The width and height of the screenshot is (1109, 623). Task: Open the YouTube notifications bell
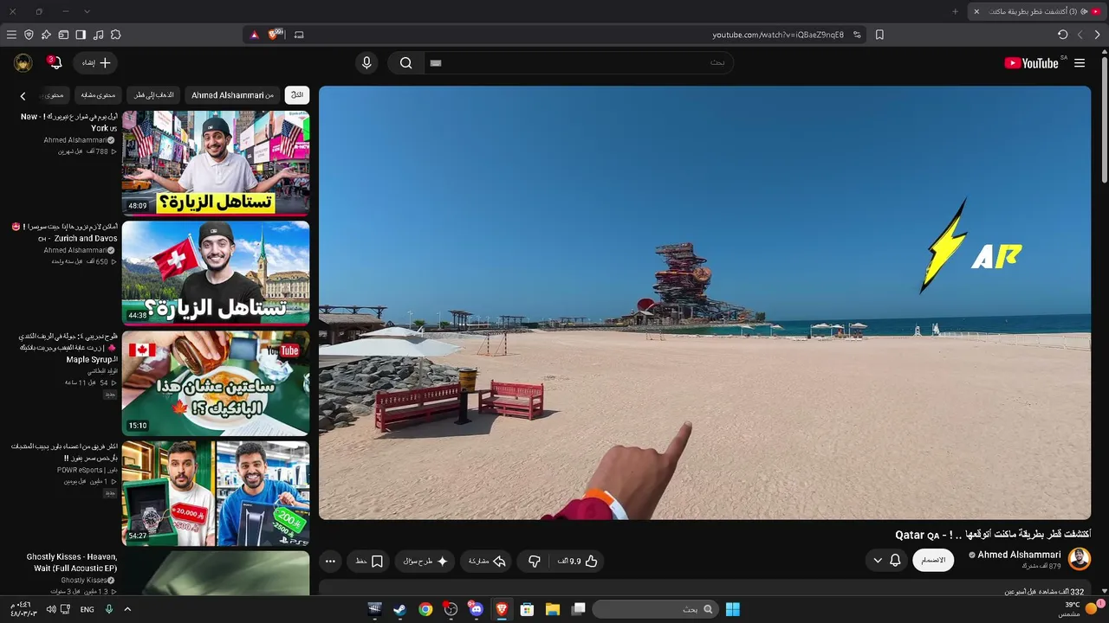[55, 63]
